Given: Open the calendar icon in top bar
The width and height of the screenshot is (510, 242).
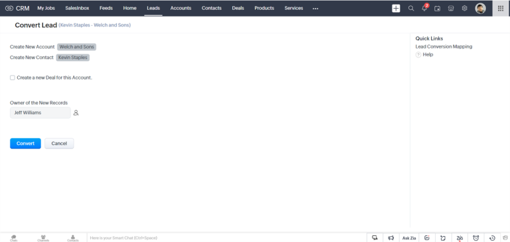Looking at the screenshot, I should (438, 9).
